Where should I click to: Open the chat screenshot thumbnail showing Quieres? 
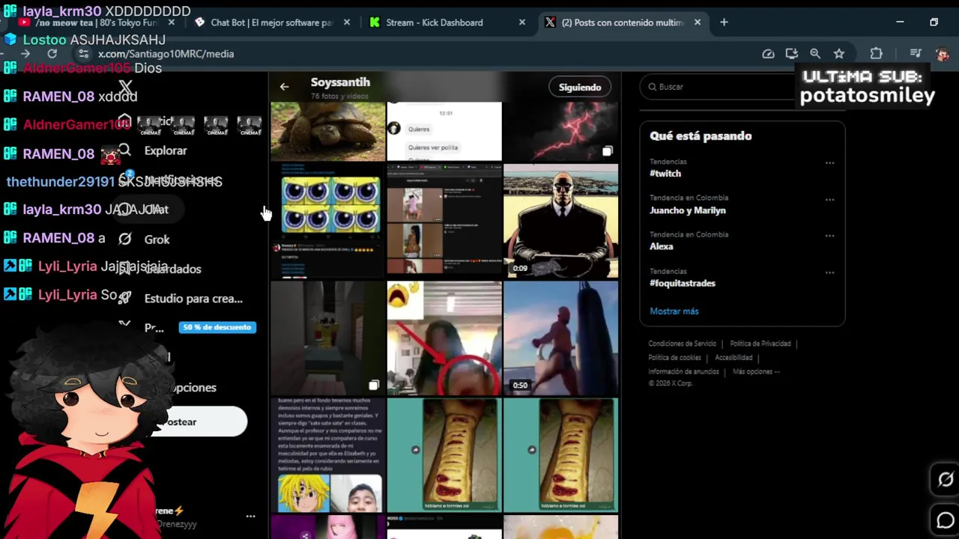(x=444, y=132)
